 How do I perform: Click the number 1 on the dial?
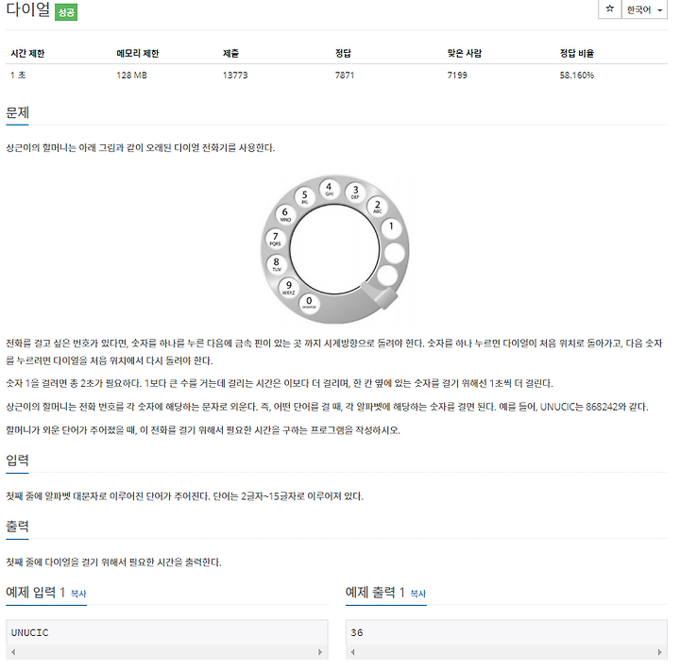[391, 226]
